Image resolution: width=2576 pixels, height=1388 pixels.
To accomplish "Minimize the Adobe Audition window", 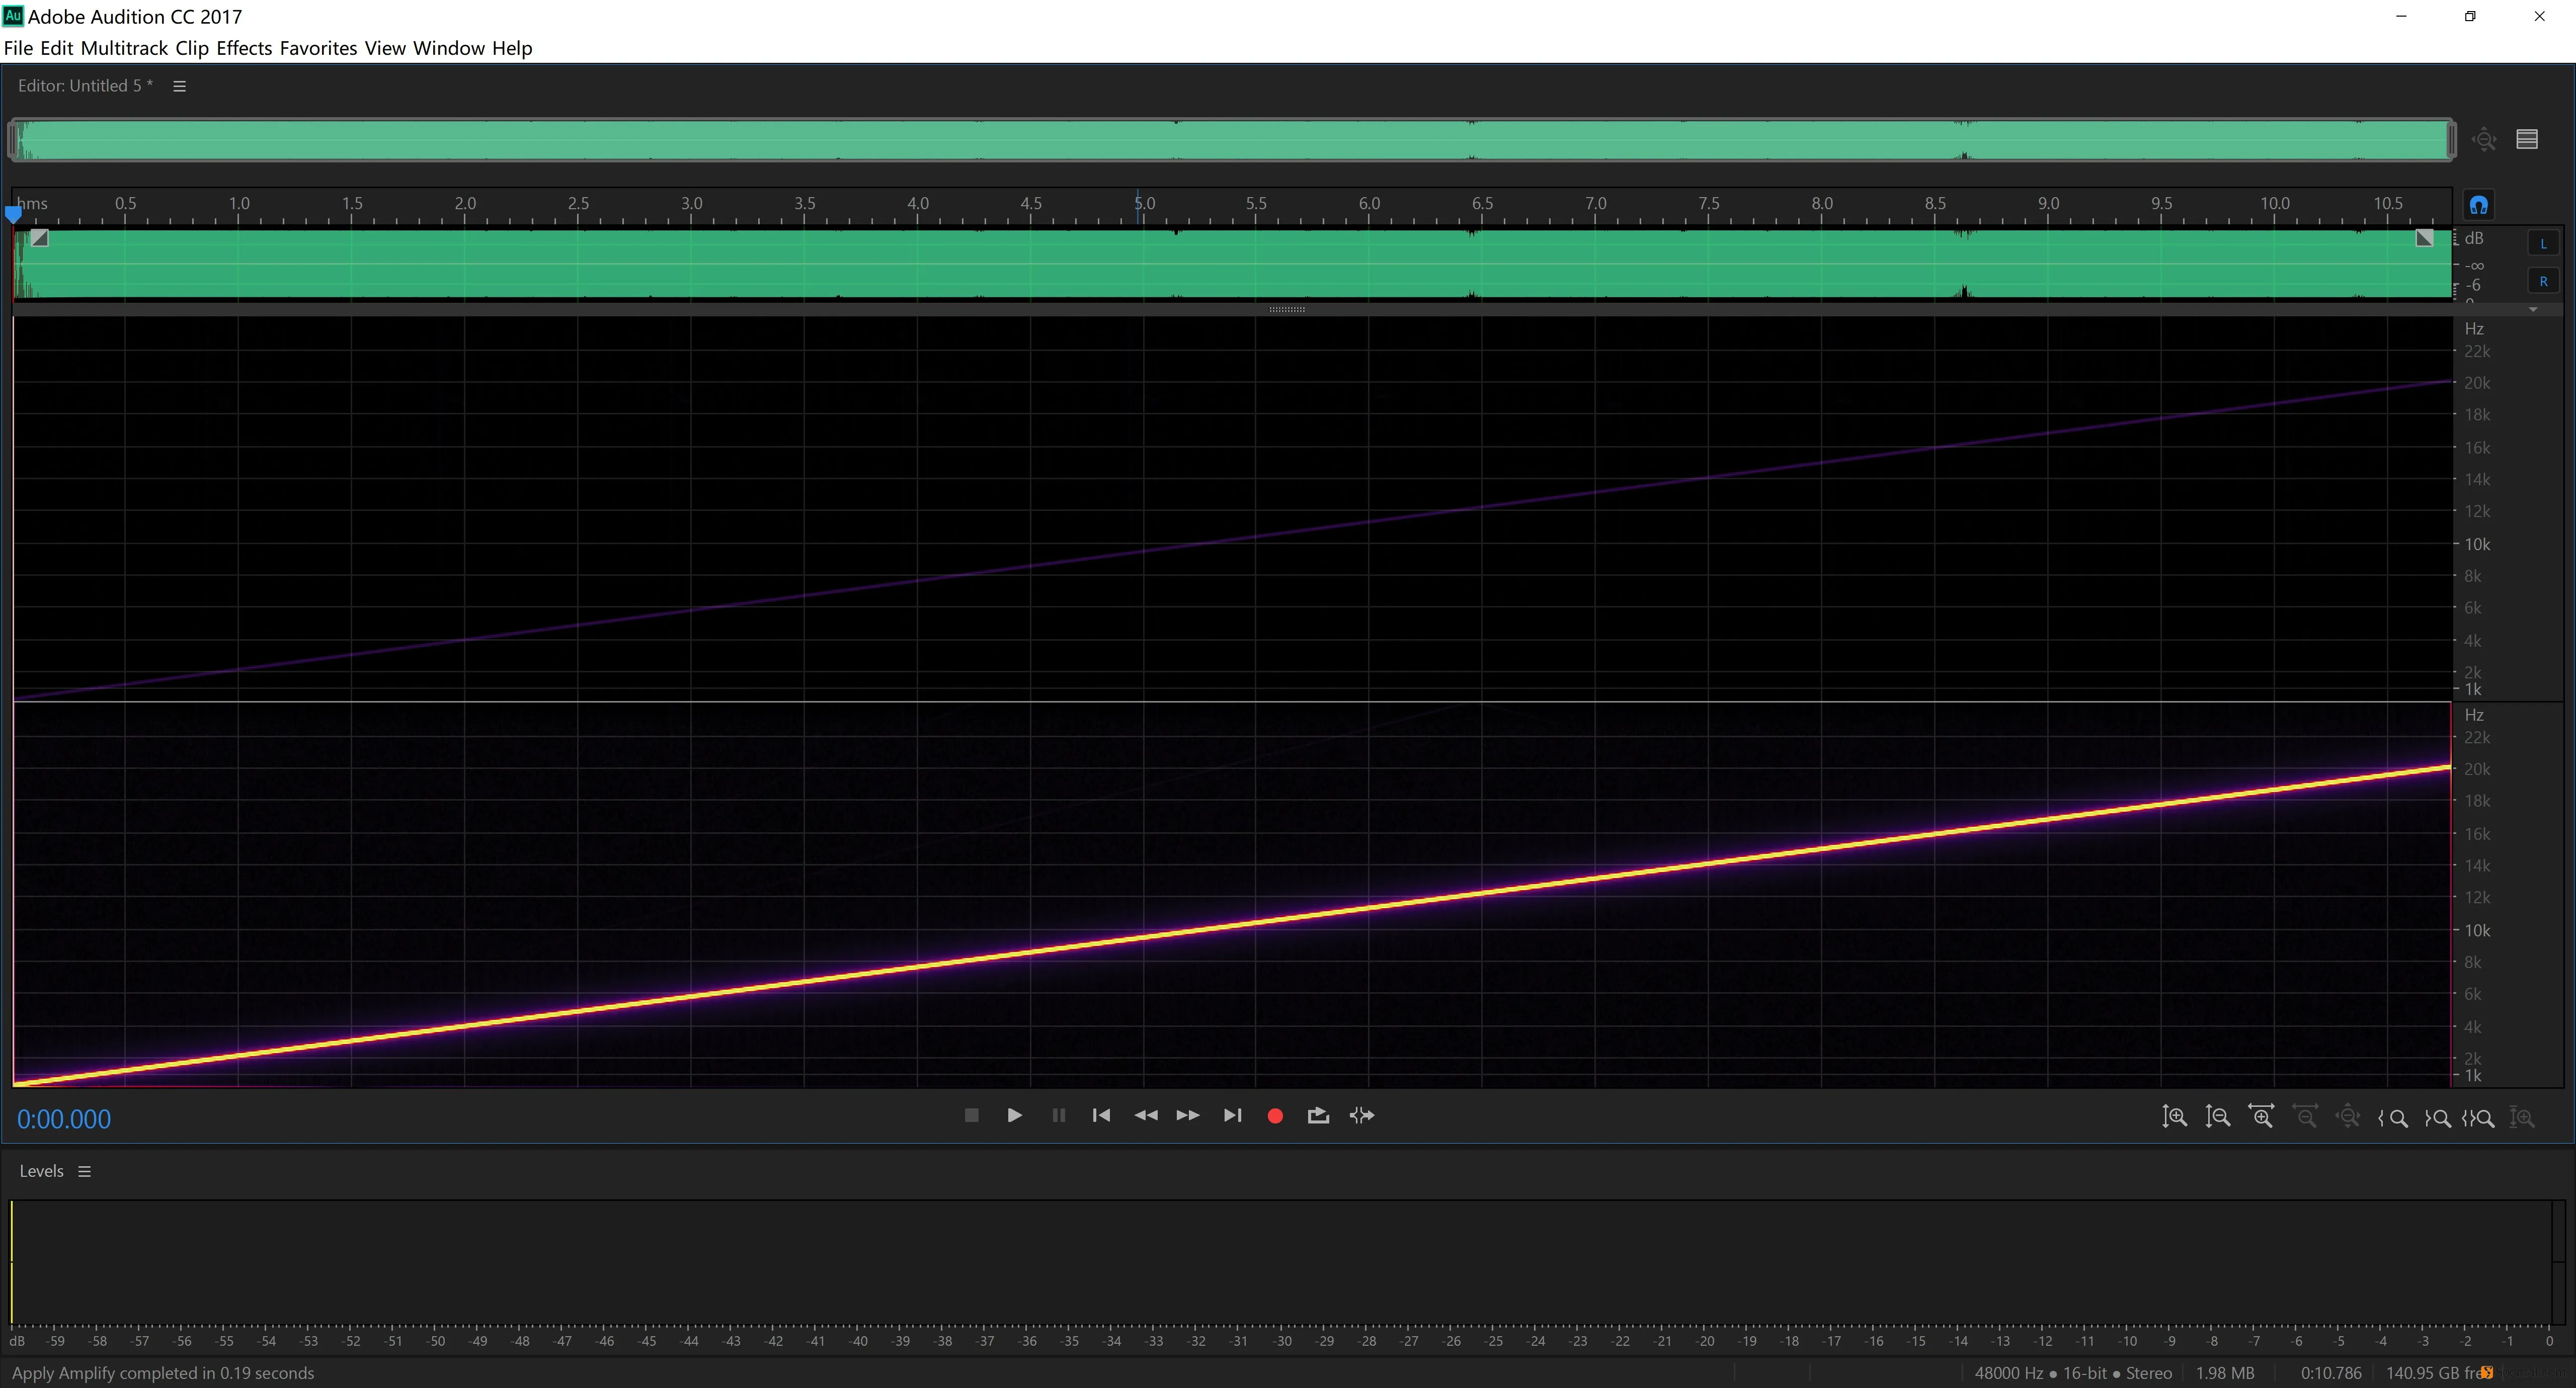I will pyautogui.click(x=2401, y=16).
